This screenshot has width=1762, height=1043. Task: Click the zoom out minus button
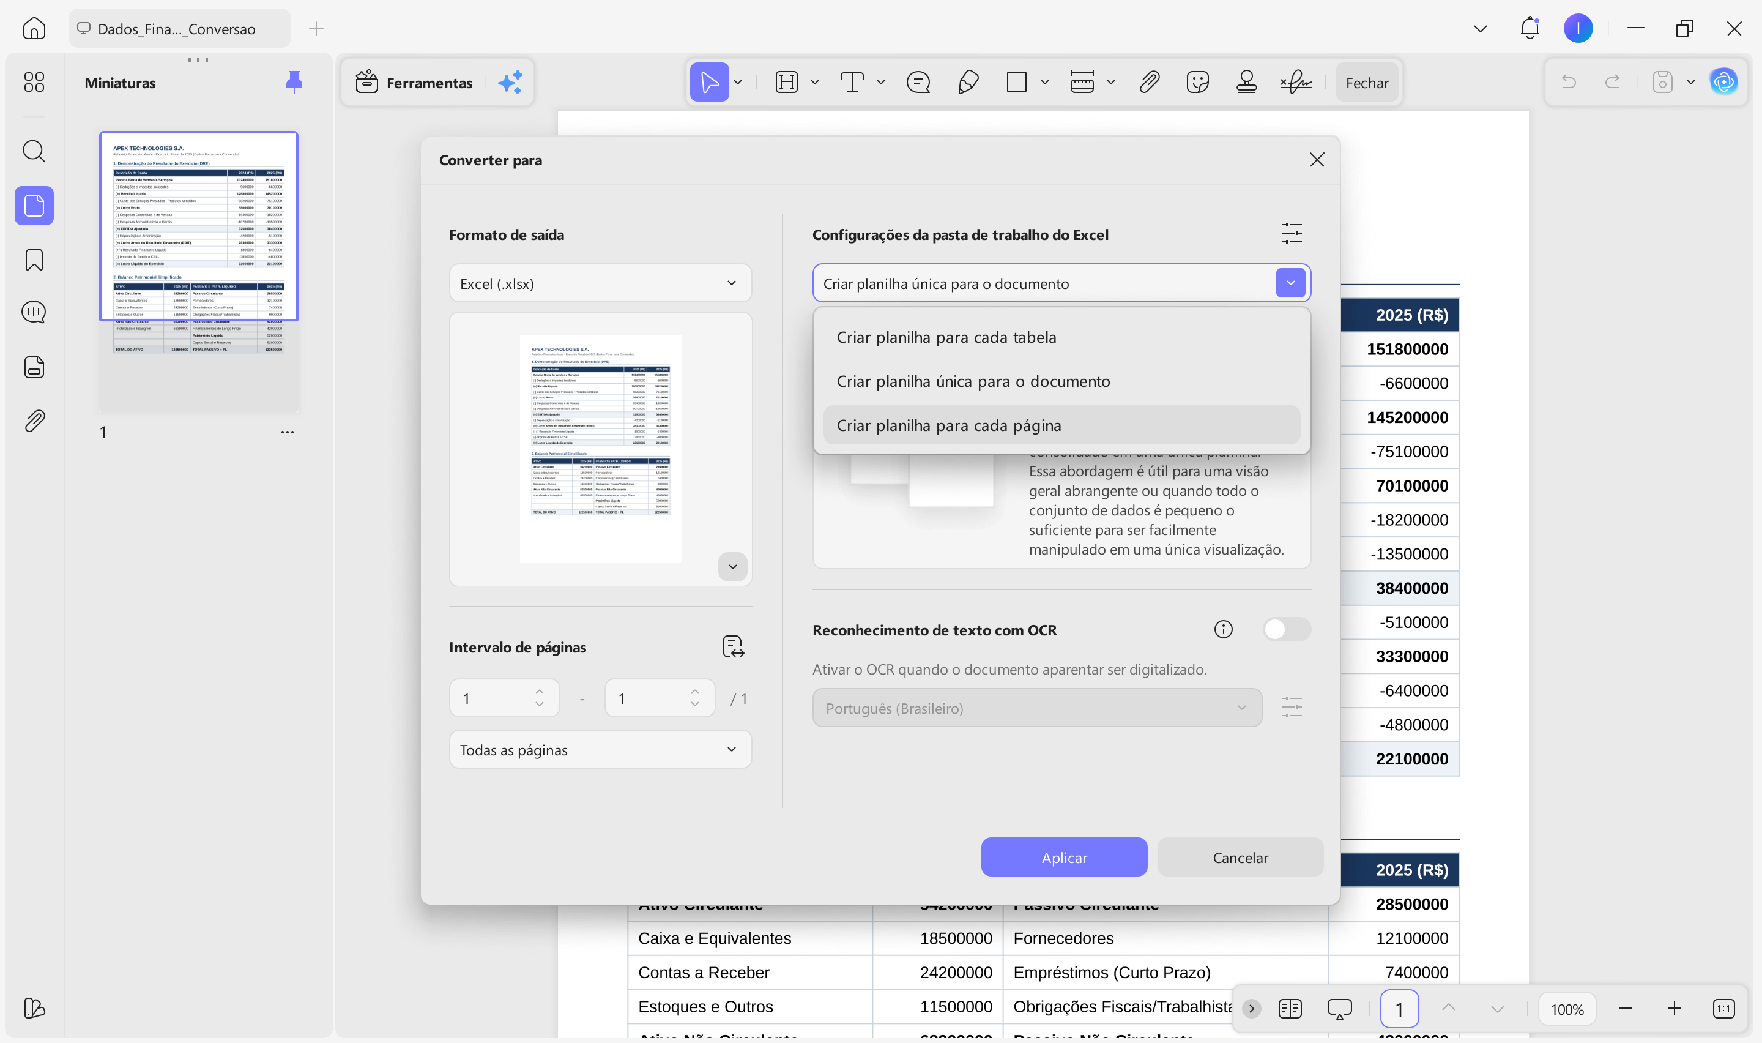[x=1624, y=1009]
